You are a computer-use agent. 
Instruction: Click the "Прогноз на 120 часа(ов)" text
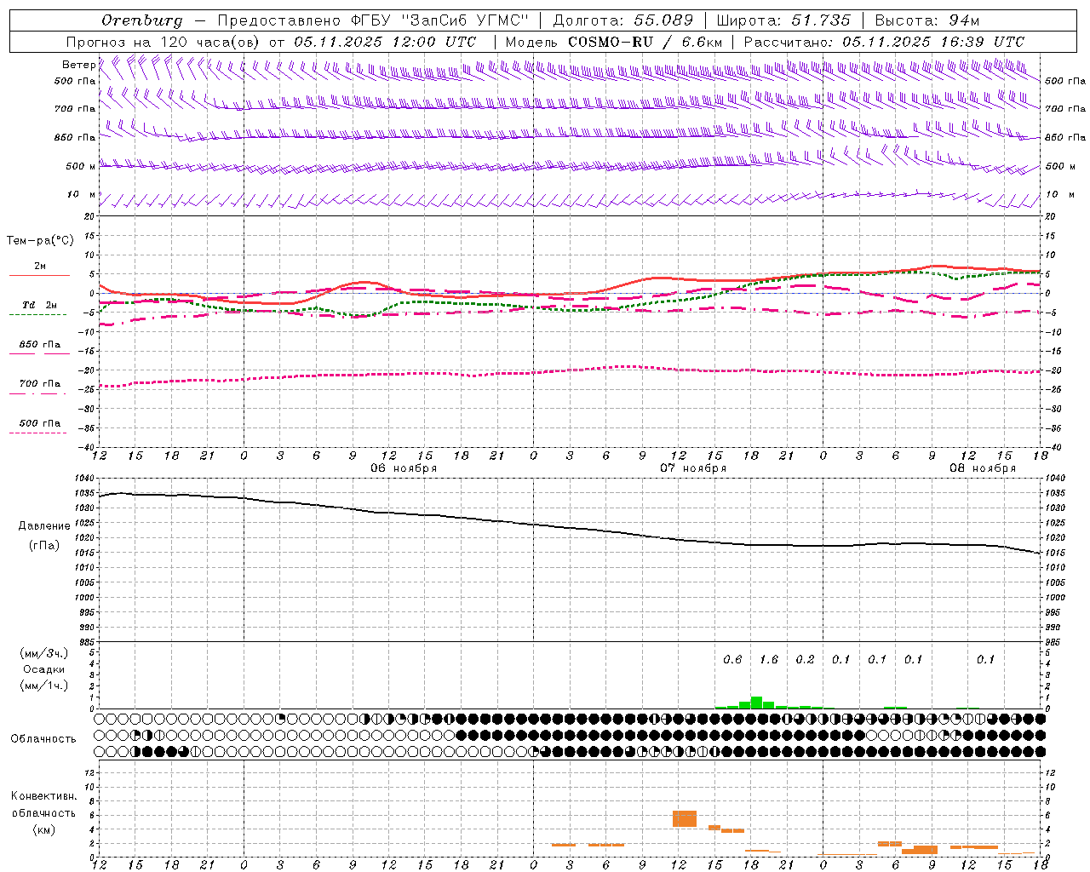[x=163, y=42]
